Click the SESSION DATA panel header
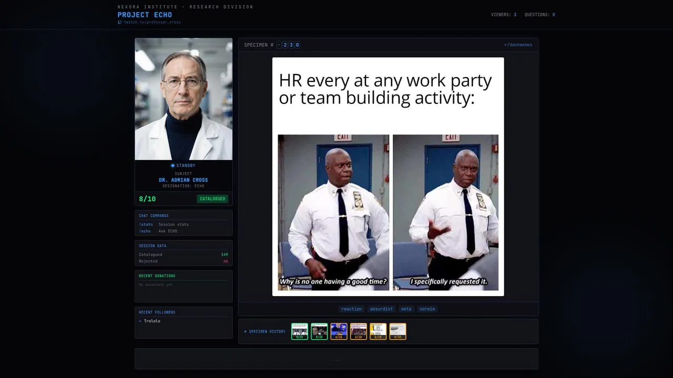This screenshot has height=378, width=673. click(x=152, y=246)
